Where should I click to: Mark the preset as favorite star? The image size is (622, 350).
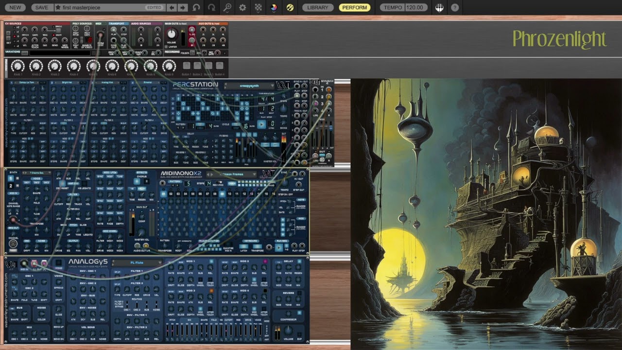[x=58, y=8]
